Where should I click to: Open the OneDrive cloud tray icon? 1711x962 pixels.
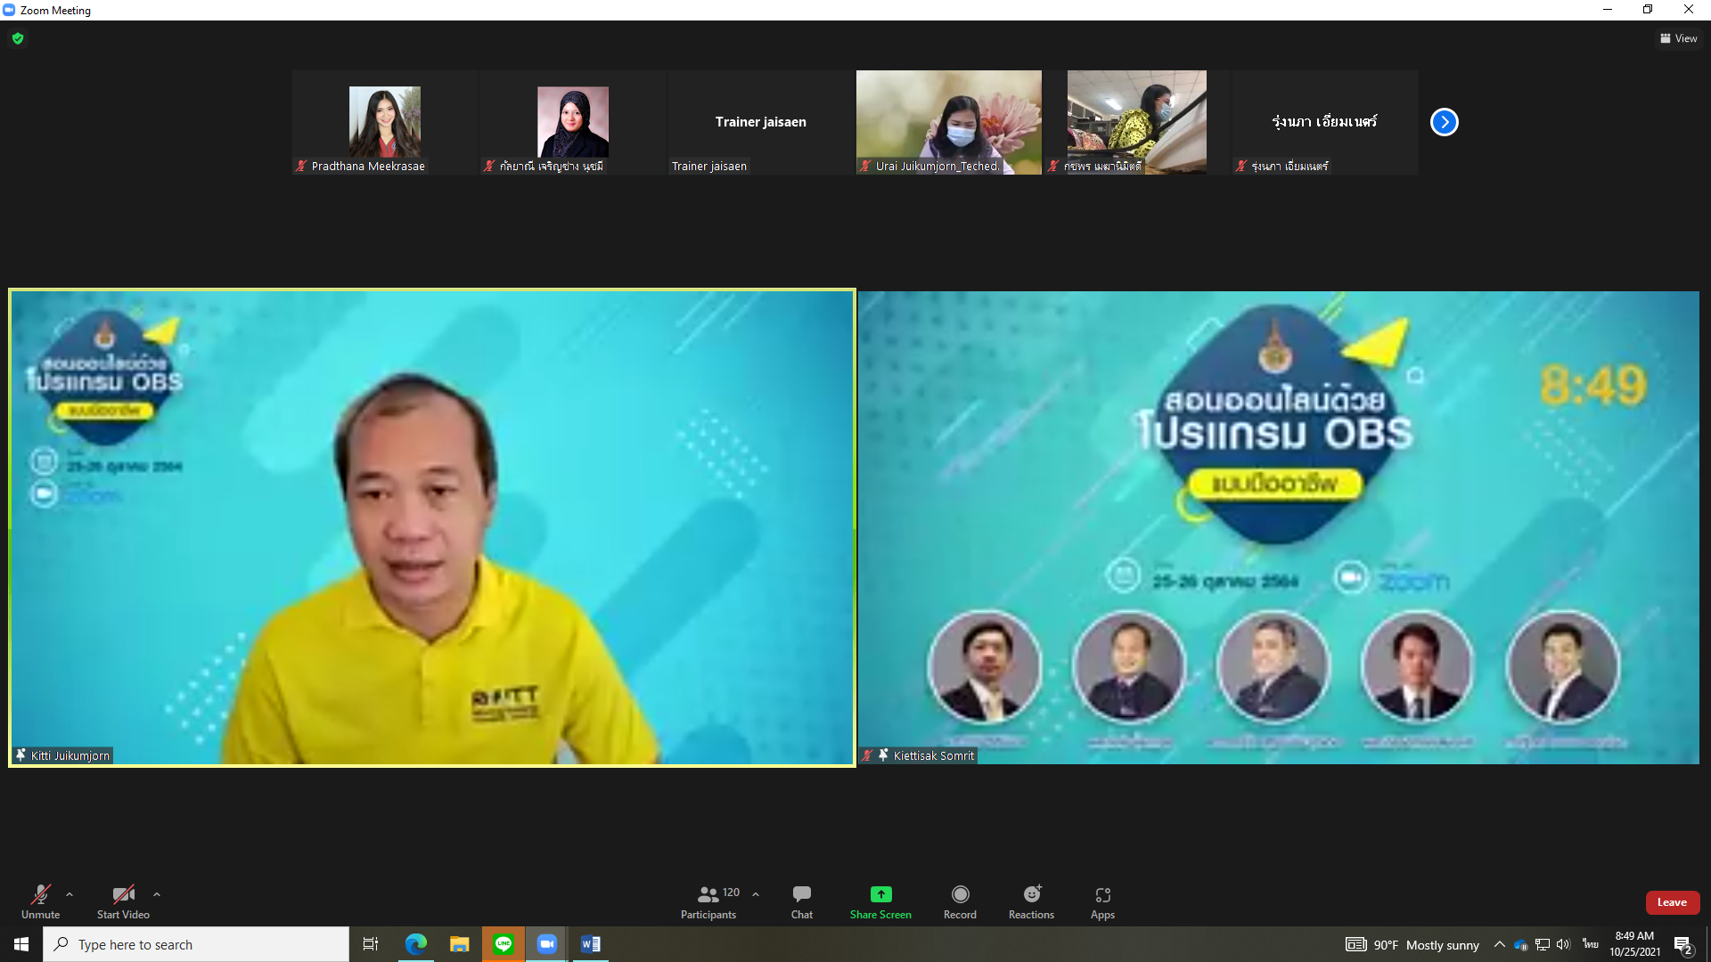[1521, 945]
